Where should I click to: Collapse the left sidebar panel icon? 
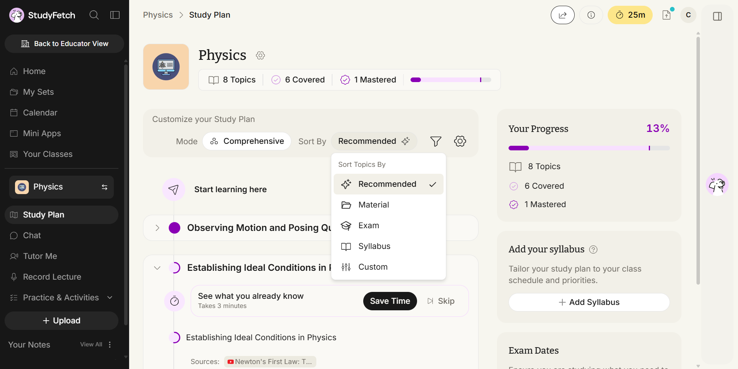(115, 15)
